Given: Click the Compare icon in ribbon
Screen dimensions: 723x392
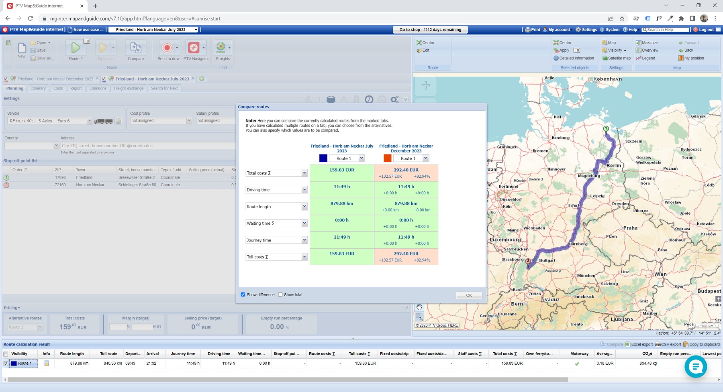Looking at the screenshot, I should tap(136, 48).
